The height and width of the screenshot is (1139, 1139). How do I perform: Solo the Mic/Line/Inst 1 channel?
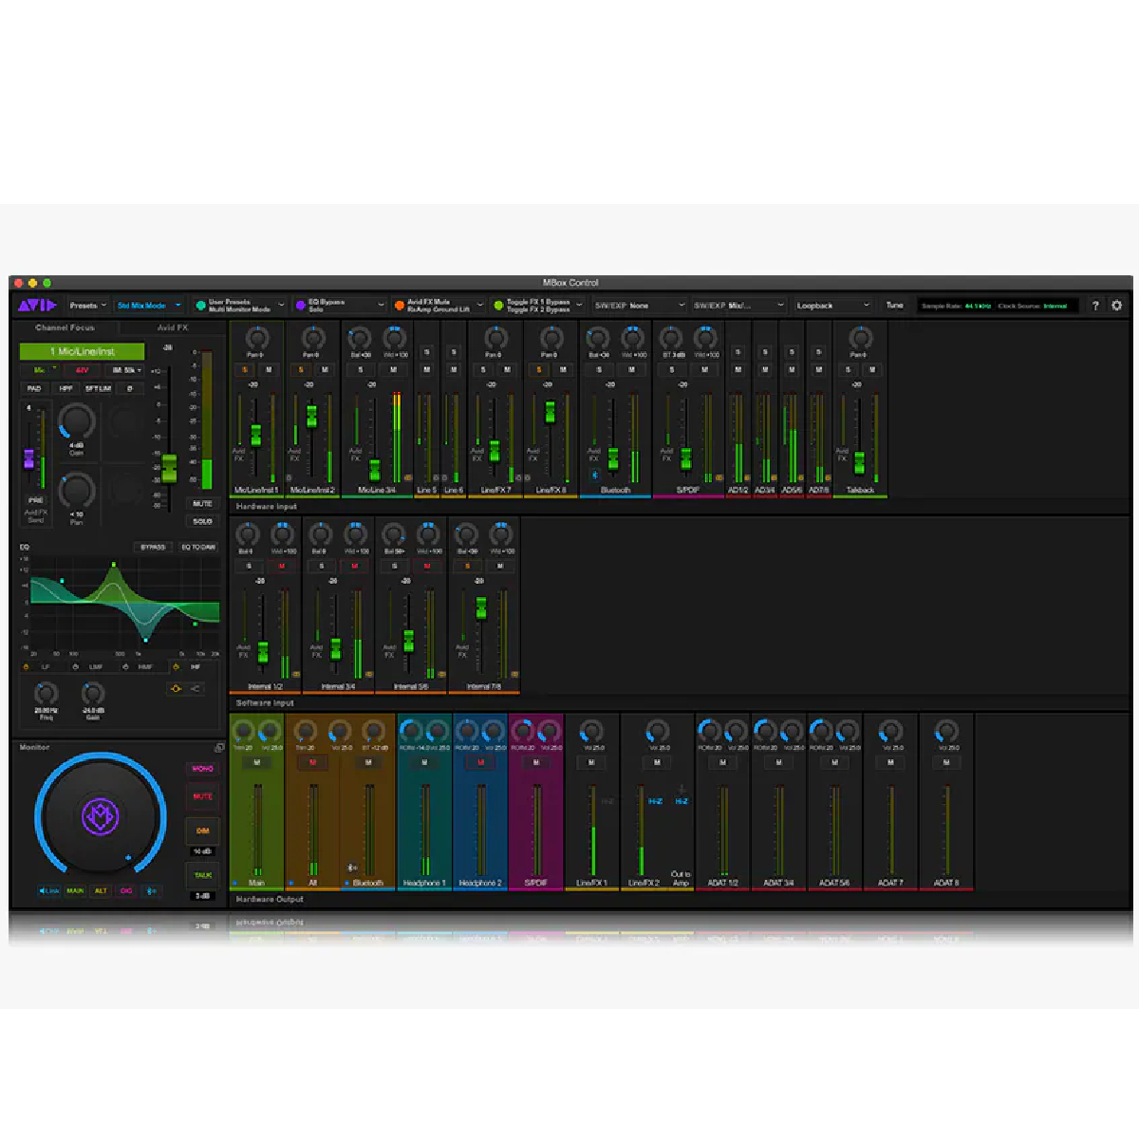(x=245, y=369)
